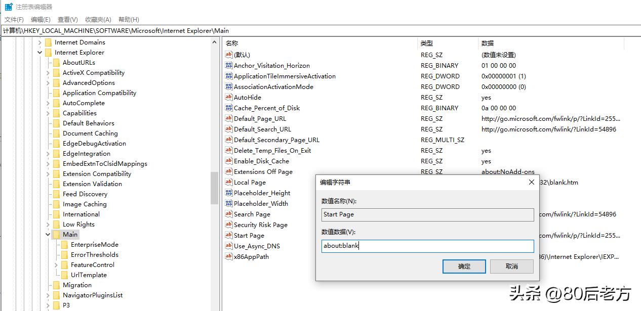Open the 文件(F) menu
Image resolution: width=641 pixels, height=311 pixels.
tap(14, 19)
